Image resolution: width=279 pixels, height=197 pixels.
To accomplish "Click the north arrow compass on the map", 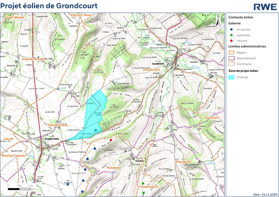I will tap(218, 20).
